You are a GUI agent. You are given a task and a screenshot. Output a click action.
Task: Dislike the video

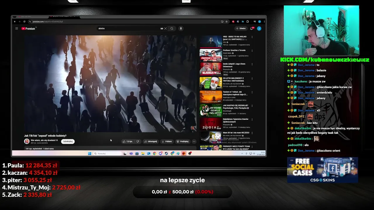coord(138,141)
